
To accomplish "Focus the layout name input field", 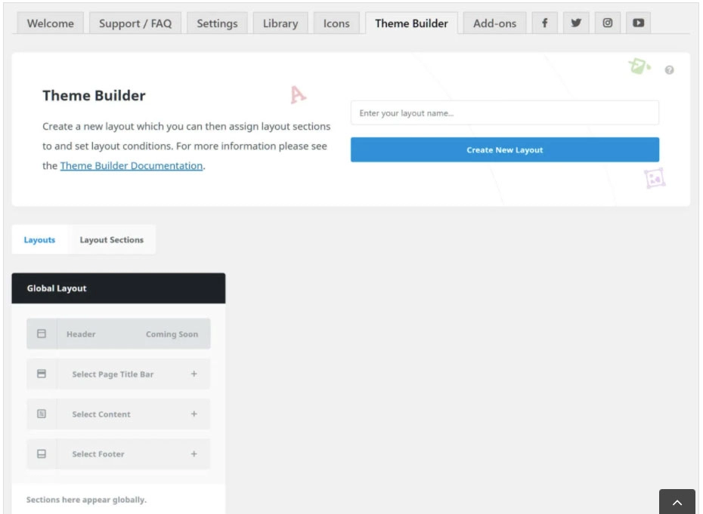I will click(x=504, y=113).
